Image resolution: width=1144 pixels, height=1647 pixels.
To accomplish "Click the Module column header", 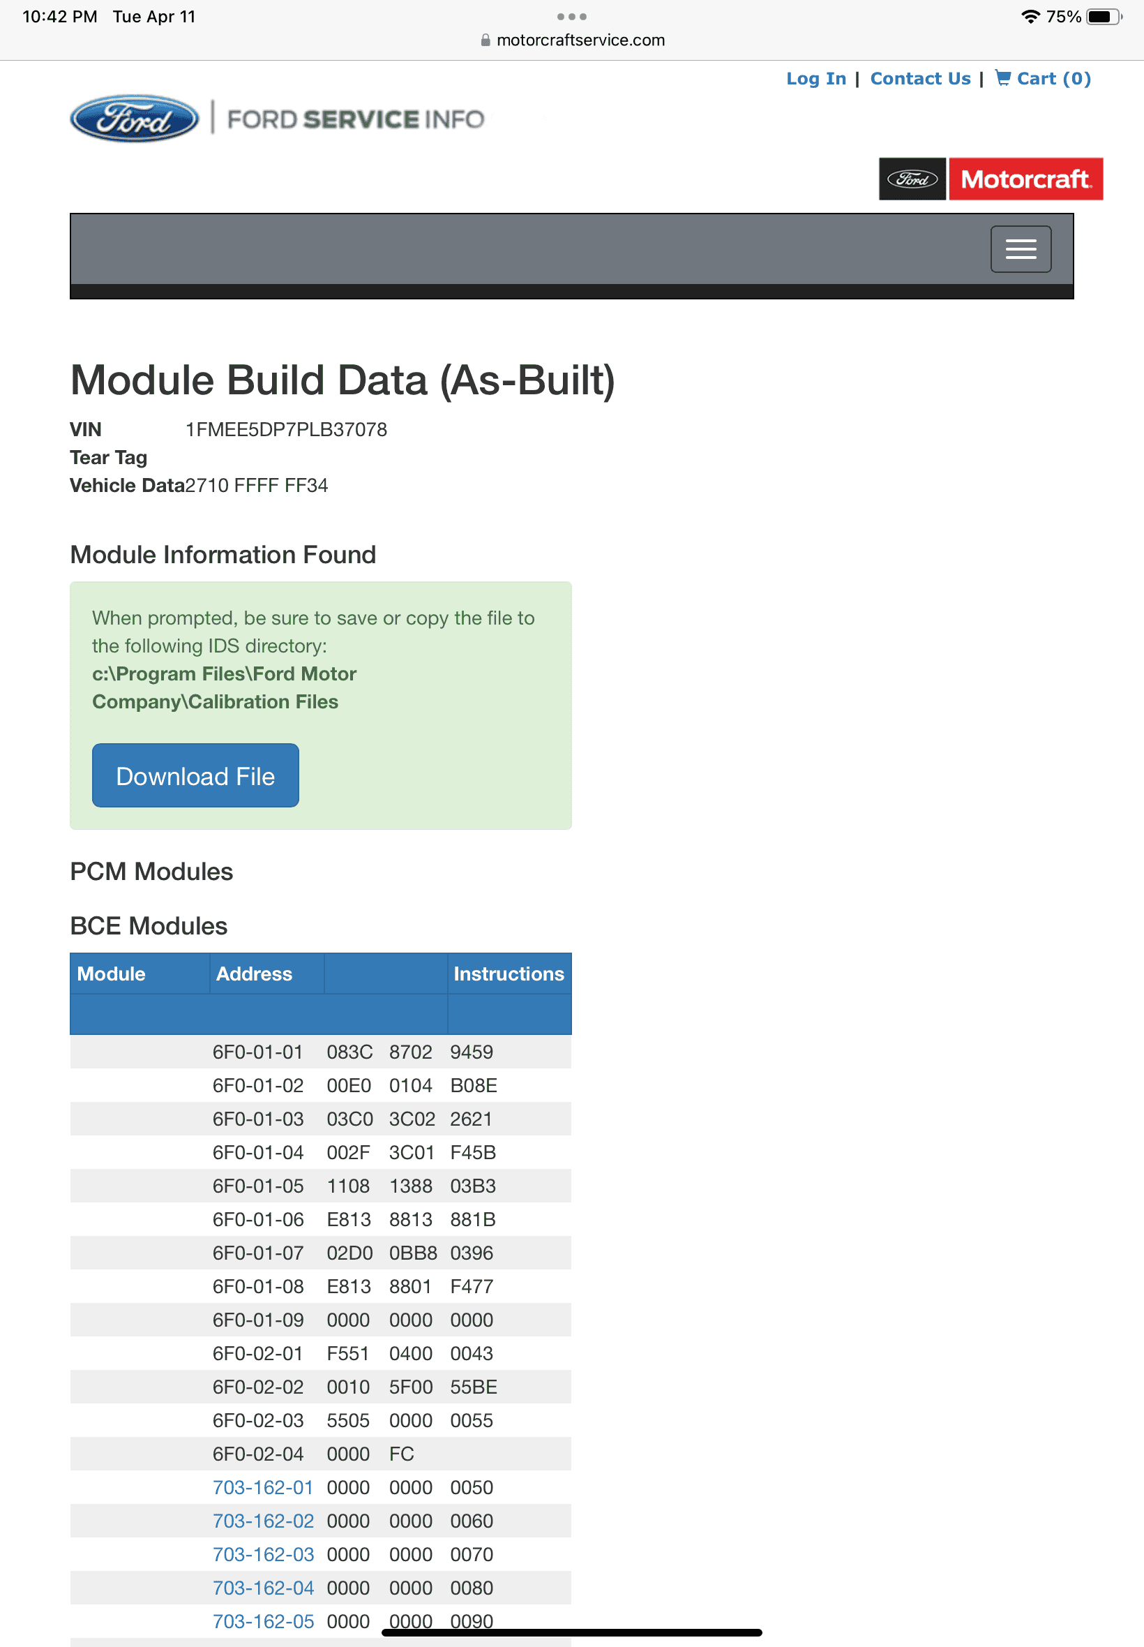I will tap(111, 973).
